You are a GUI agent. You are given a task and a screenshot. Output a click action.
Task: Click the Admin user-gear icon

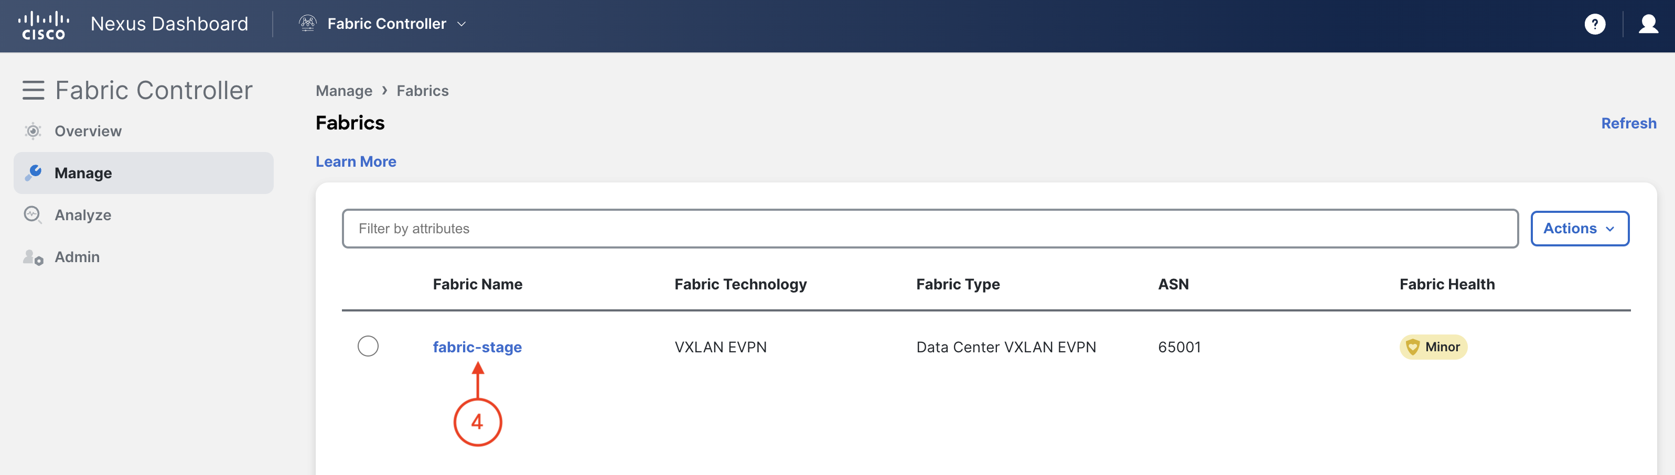pos(33,257)
